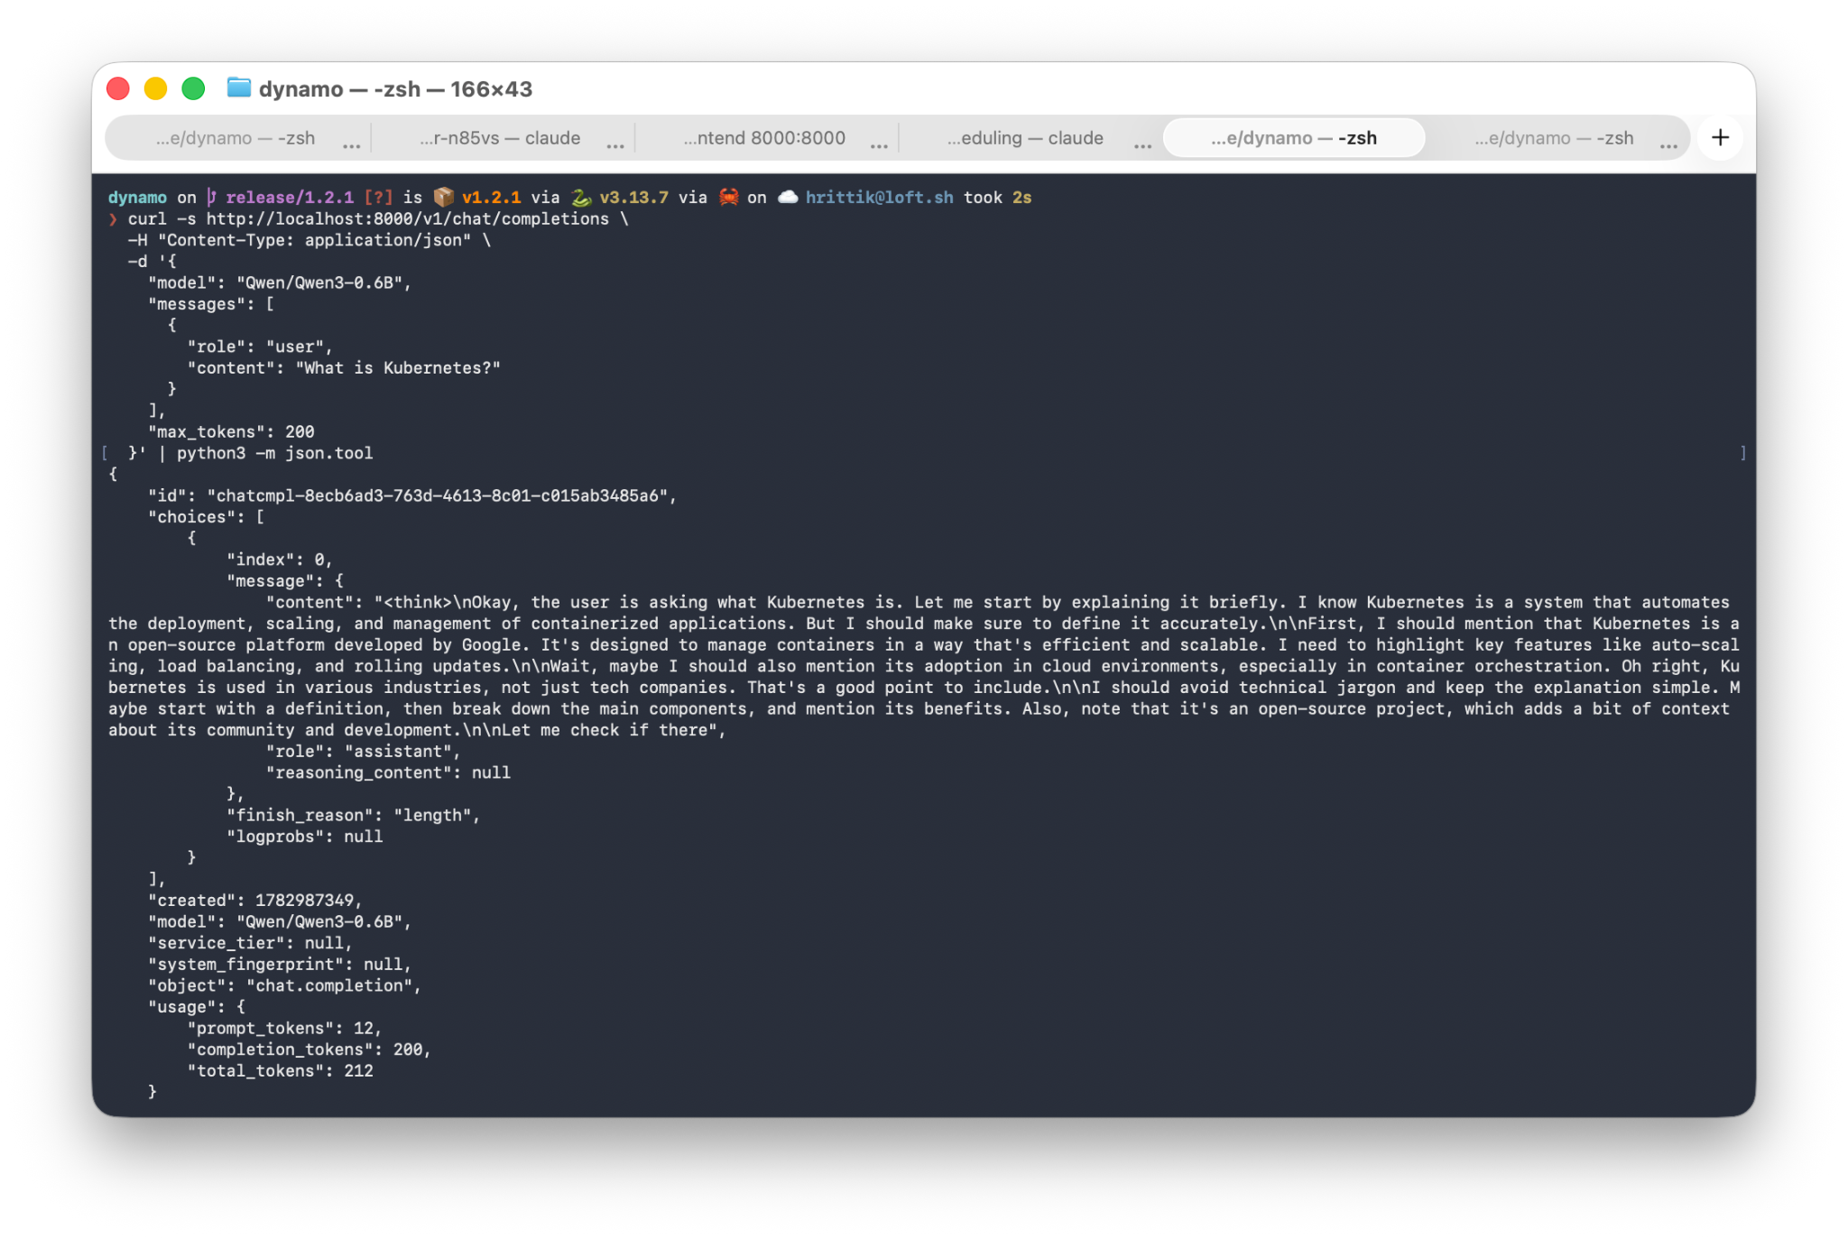Switch to the first "...e/dynamo — -zsh" tab
This screenshot has height=1239, width=1848.
point(236,138)
